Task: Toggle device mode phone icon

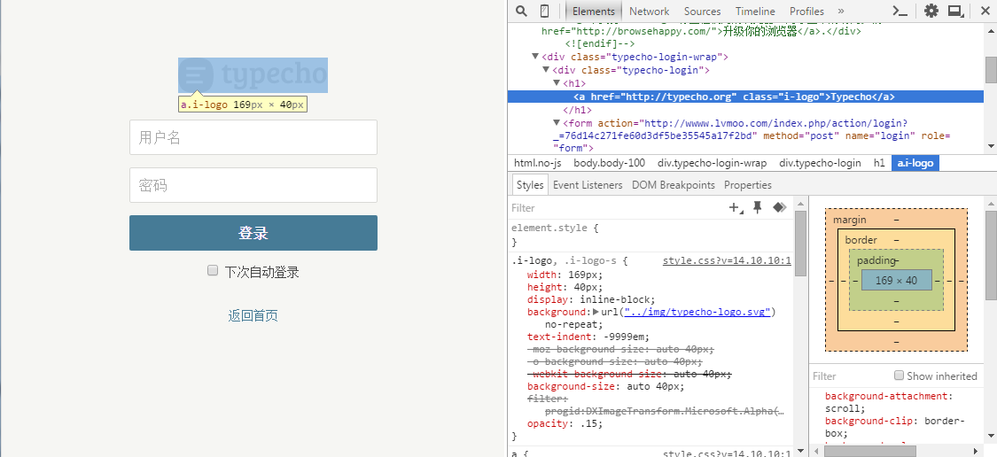Action: (x=544, y=11)
